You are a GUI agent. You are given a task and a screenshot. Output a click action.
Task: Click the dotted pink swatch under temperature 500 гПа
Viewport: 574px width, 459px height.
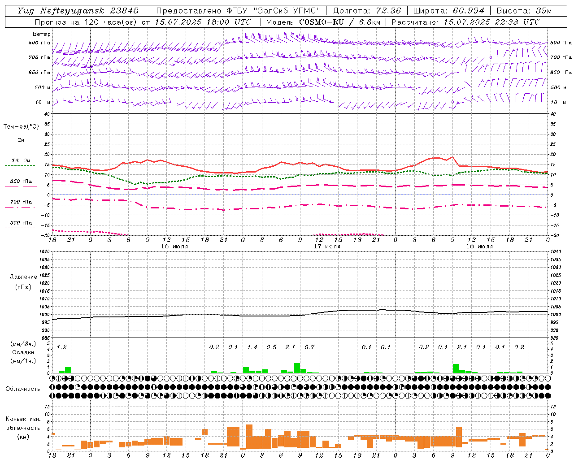coord(21,228)
